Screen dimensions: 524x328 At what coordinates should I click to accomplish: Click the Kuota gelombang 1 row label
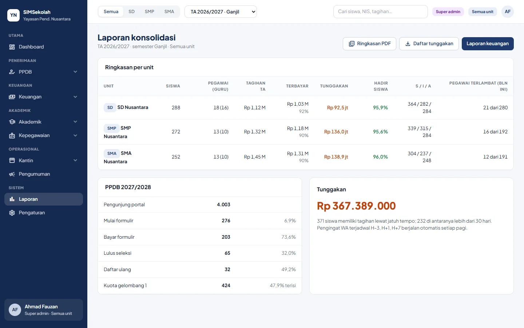(125, 286)
